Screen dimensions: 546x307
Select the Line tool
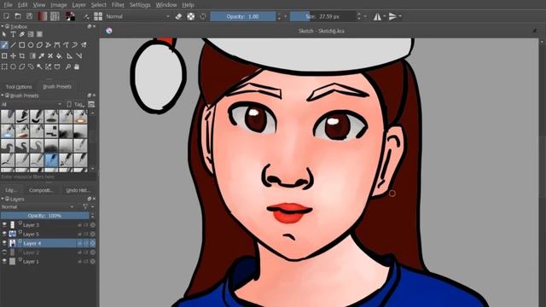pyautogui.click(x=13, y=45)
